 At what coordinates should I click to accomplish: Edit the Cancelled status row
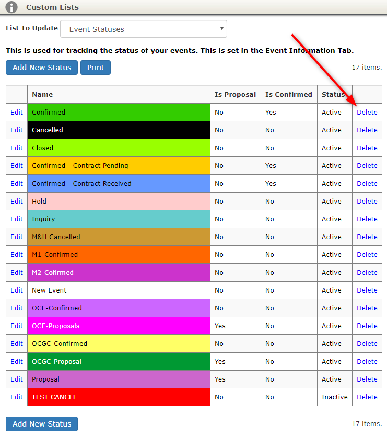tap(17, 130)
